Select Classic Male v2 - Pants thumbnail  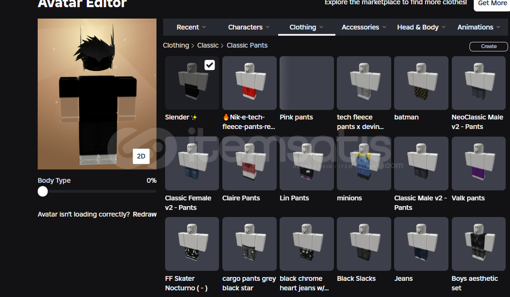(421, 163)
